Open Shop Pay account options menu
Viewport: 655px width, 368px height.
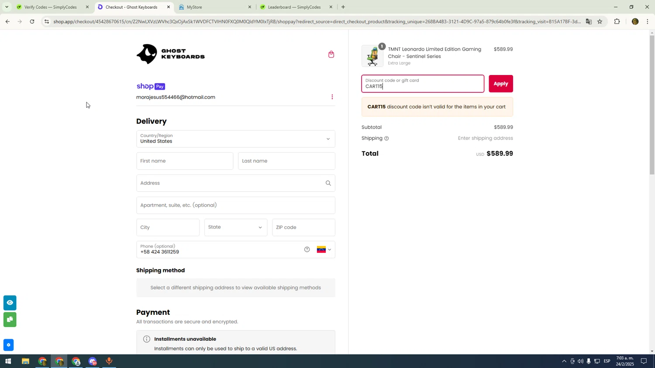click(332, 97)
